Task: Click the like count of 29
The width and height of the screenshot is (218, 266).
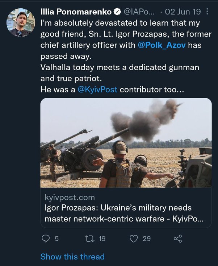Action: 147,238
